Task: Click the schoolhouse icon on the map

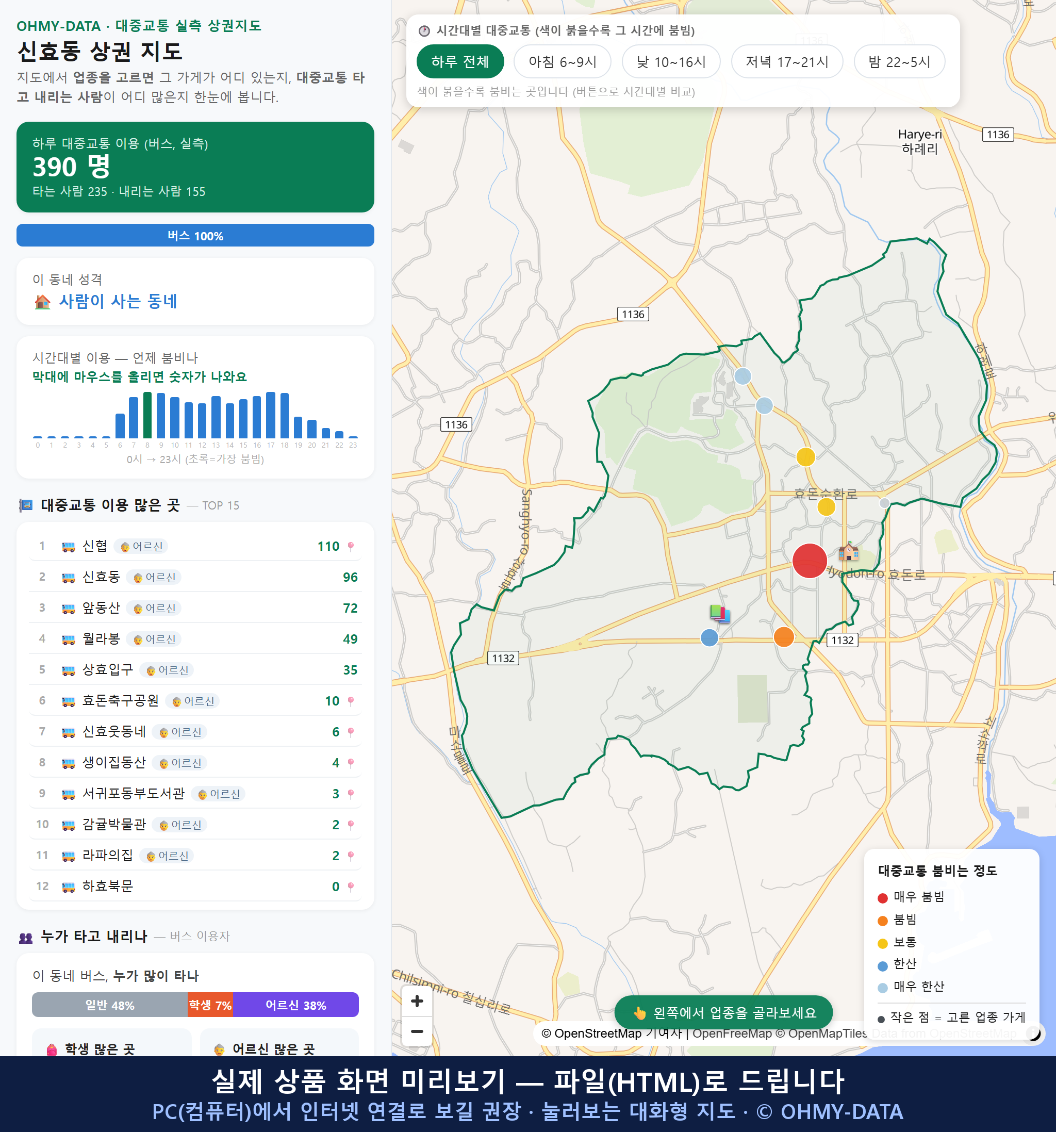Action: [x=848, y=551]
